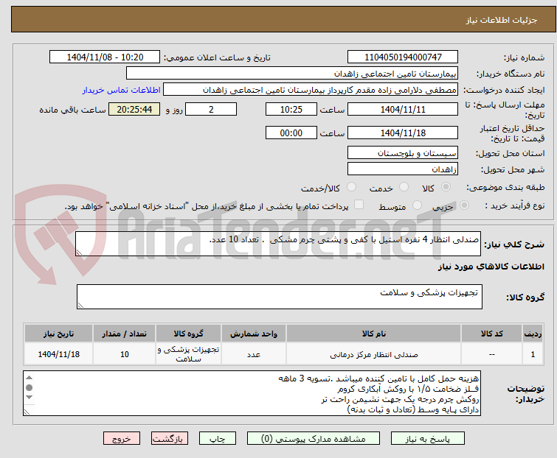Click the announcement date field 1404/11/08 - 10:20

pyautogui.click(x=105, y=57)
